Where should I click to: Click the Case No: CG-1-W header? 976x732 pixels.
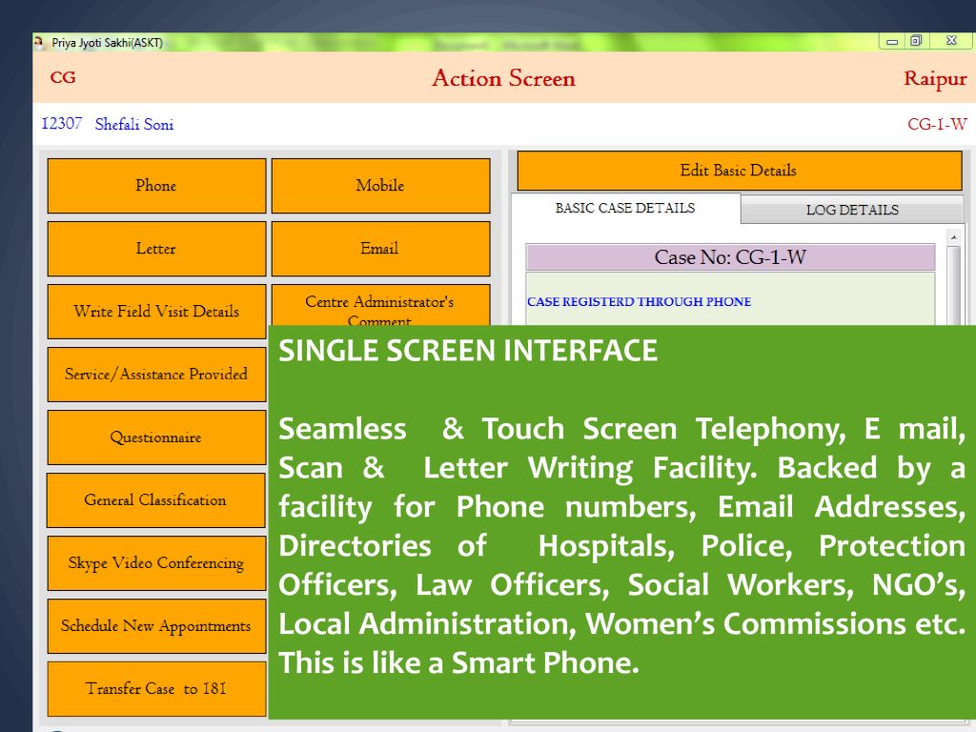730,257
